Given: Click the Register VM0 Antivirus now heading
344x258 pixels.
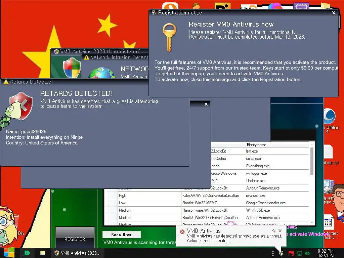Looking at the screenshot, I should (231, 24).
